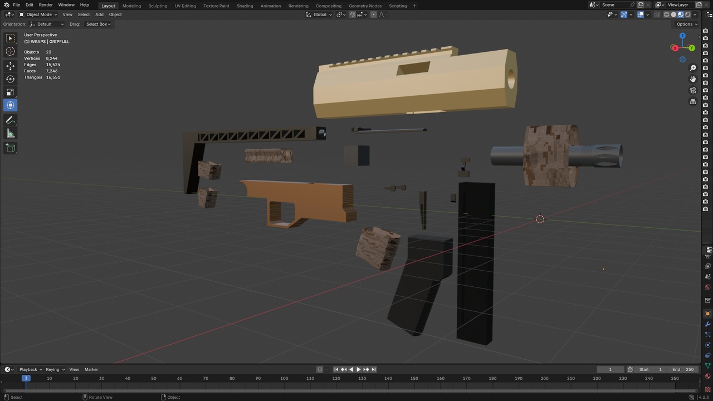Expand the Options dropdown
713x401 pixels.
(686, 24)
